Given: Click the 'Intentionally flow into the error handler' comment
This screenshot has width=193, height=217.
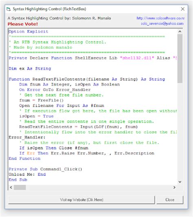Looking at the screenshot, I should point(98,132).
